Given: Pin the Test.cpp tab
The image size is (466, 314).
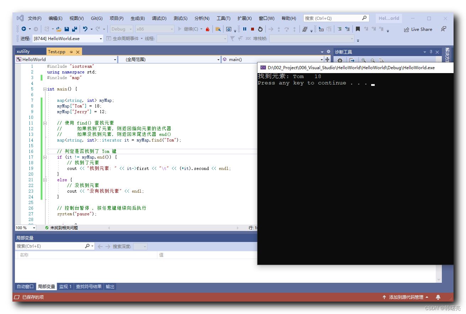Looking at the screenshot, I should [x=71, y=52].
